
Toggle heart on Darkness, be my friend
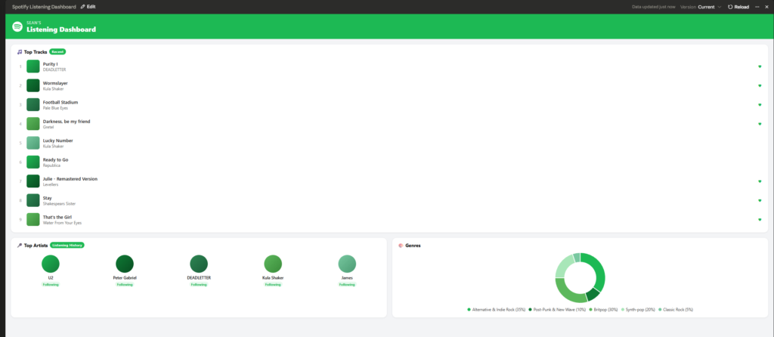coord(760,124)
